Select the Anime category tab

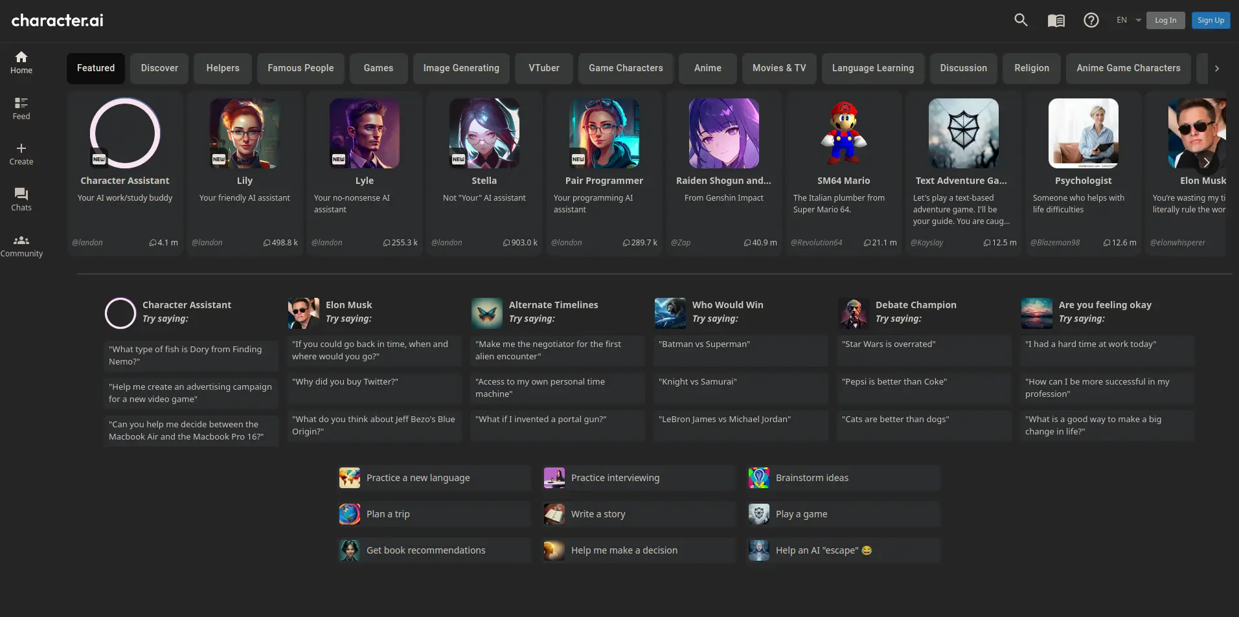pos(707,68)
